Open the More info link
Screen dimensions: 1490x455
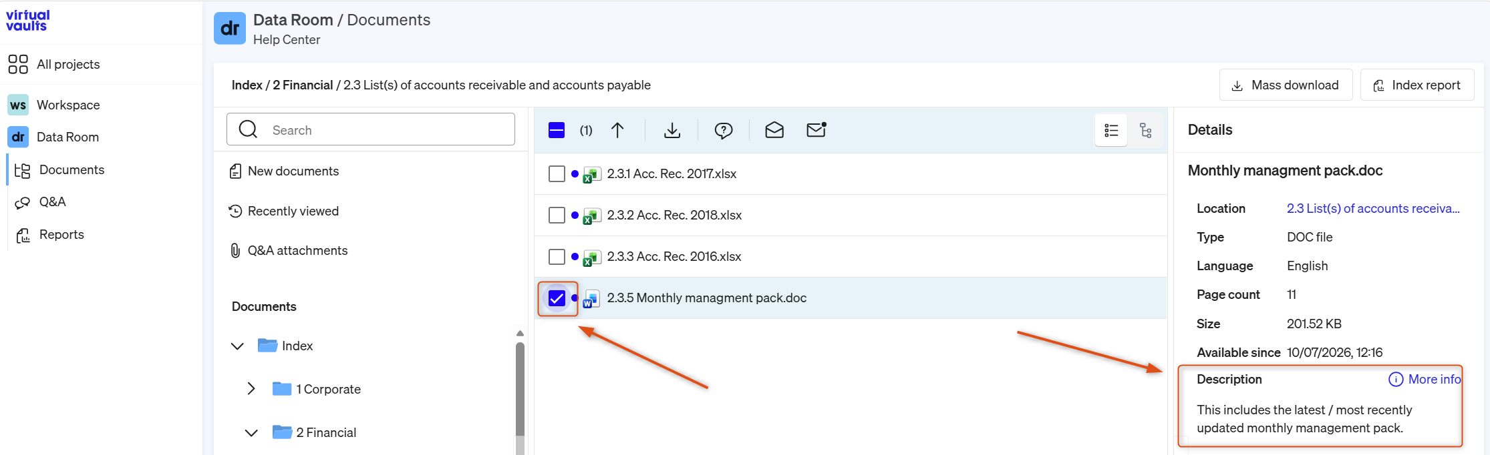pyautogui.click(x=1425, y=380)
